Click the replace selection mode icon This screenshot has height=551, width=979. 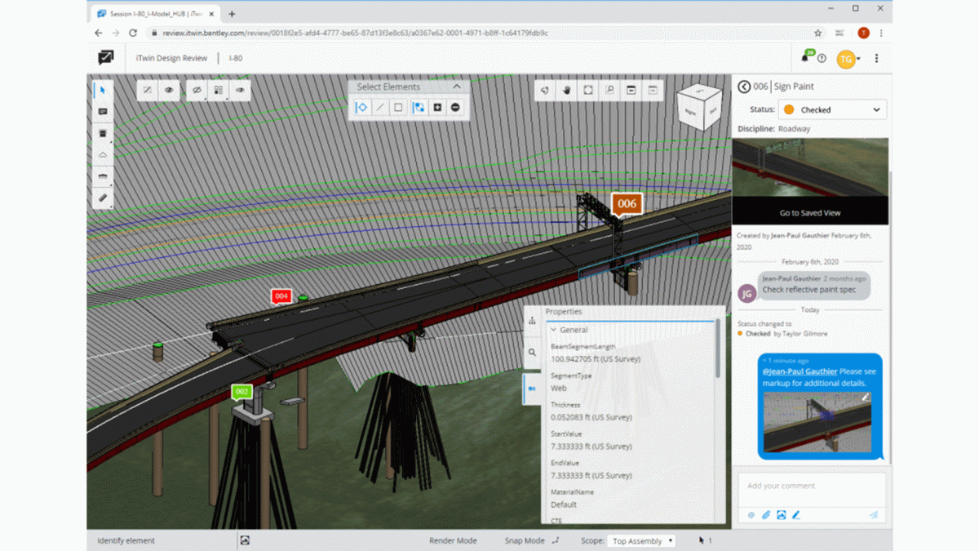[419, 108]
